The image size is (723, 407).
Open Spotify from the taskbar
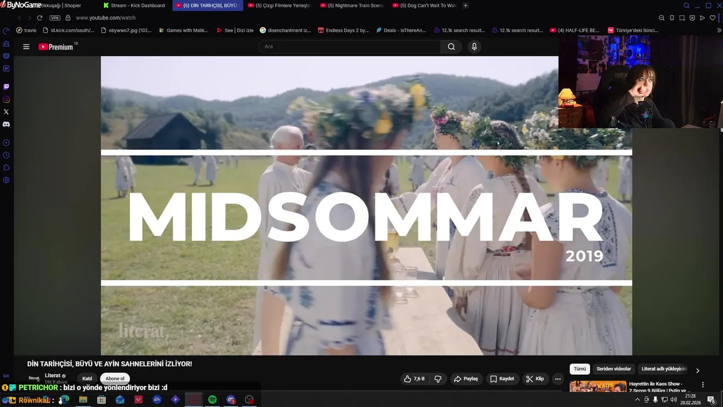212,400
